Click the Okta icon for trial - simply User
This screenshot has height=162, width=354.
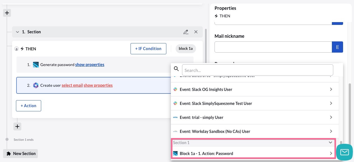tap(175, 118)
